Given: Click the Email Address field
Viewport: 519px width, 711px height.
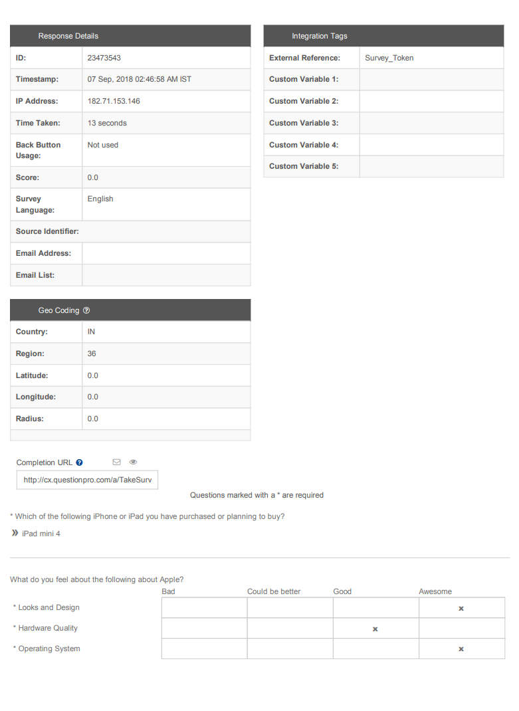Looking at the screenshot, I should (x=166, y=253).
